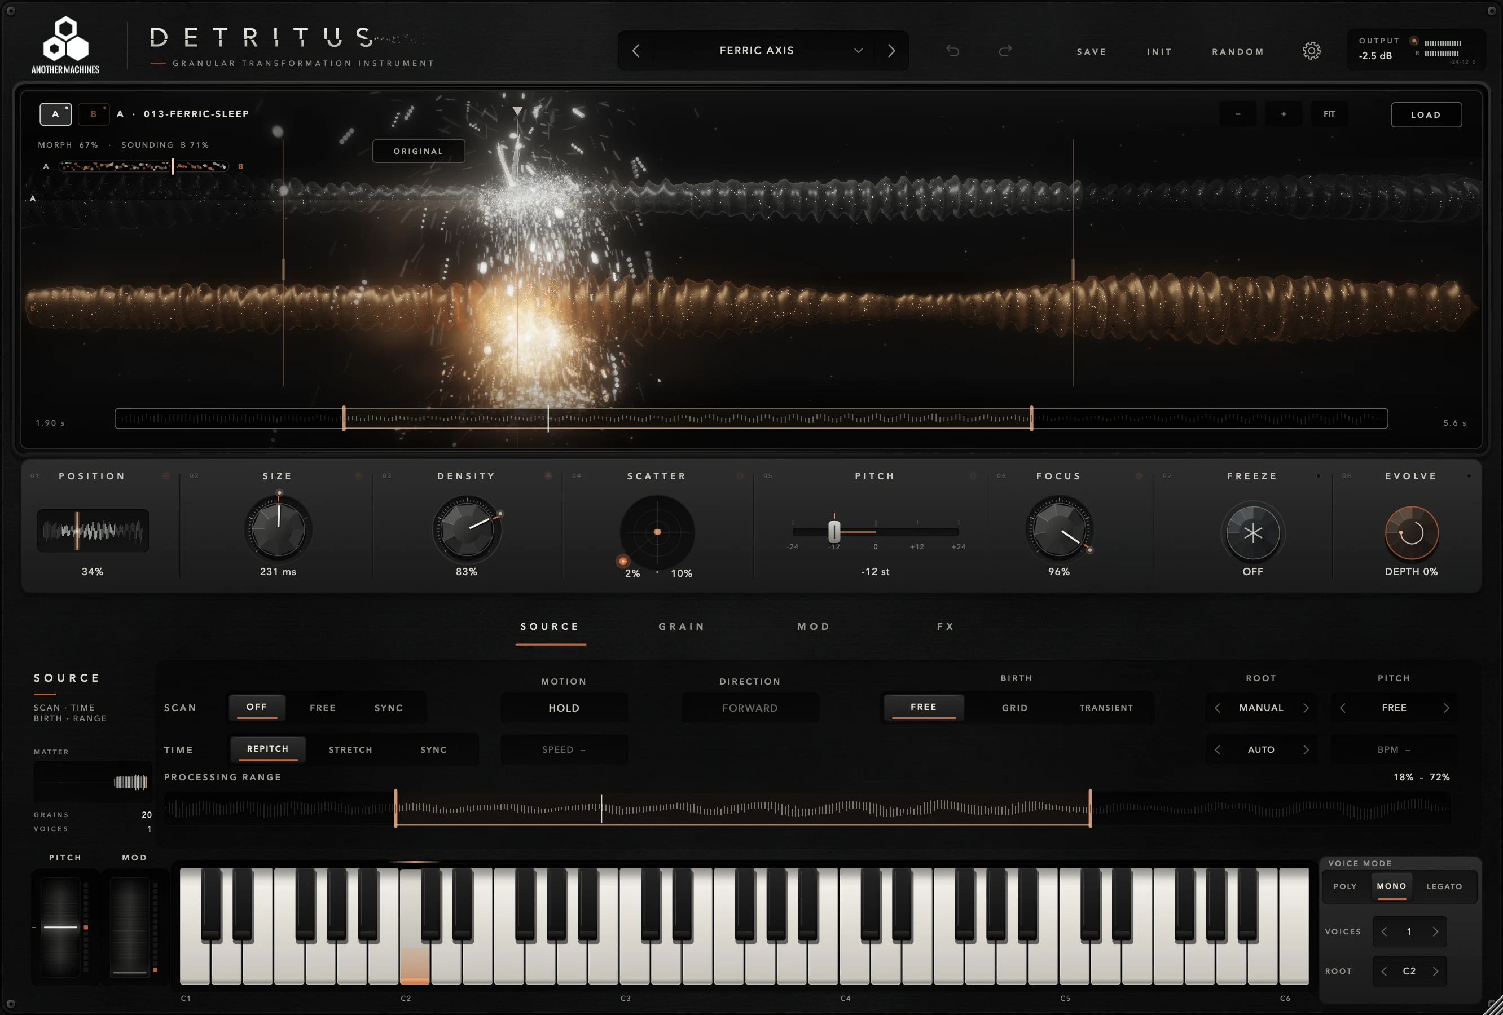Go to next preset arrow
Screen dimensions: 1503x1015
tap(891, 50)
